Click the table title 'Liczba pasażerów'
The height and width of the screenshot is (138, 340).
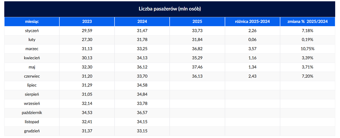170,9
